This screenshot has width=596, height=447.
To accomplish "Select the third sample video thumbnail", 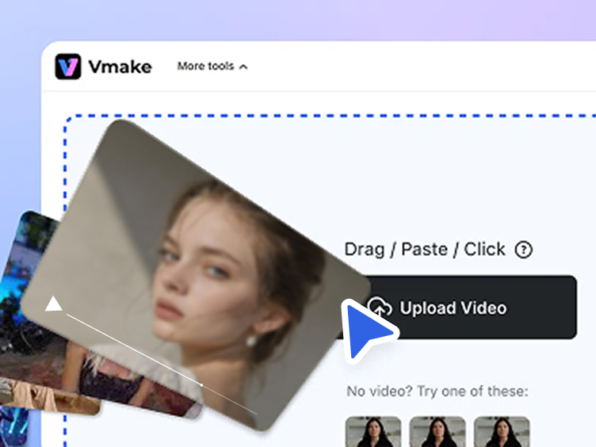I will click(x=502, y=431).
